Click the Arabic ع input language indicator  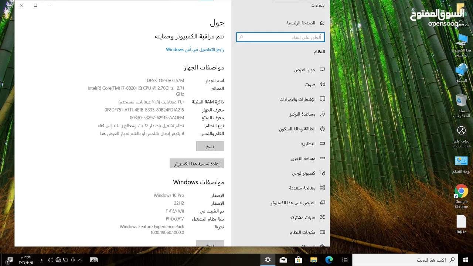click(41, 260)
